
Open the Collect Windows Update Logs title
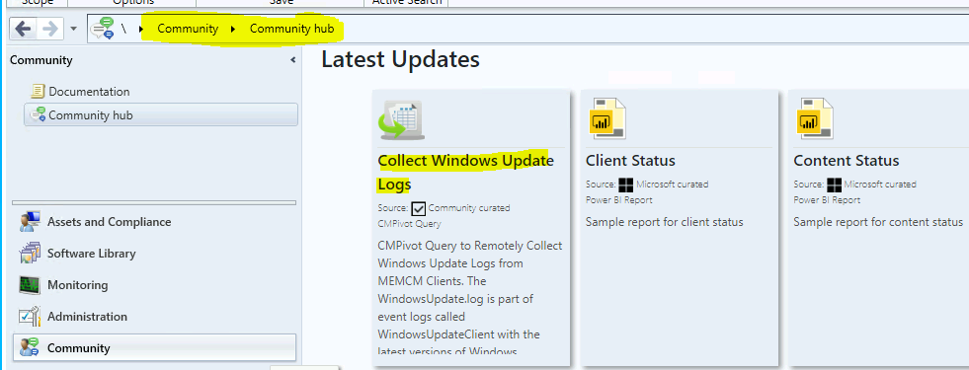coord(466,173)
